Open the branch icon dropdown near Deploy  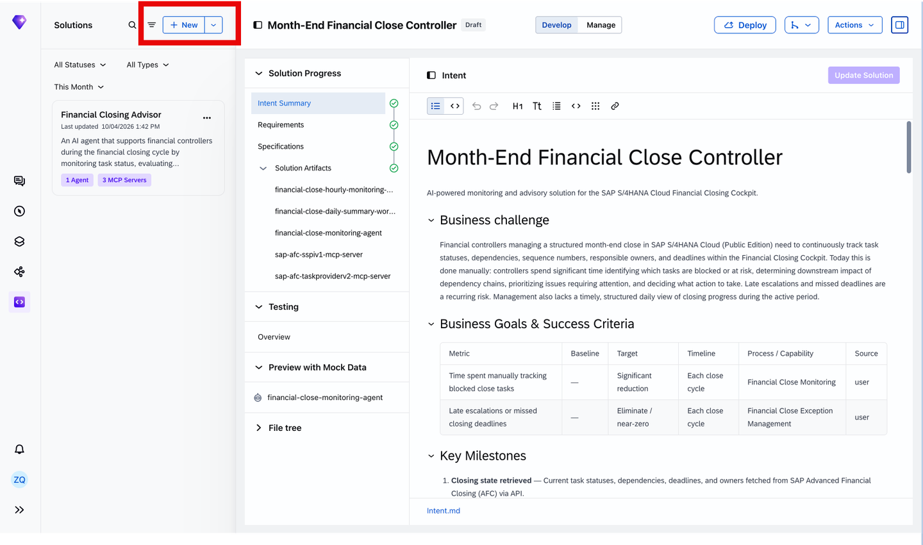[801, 25]
